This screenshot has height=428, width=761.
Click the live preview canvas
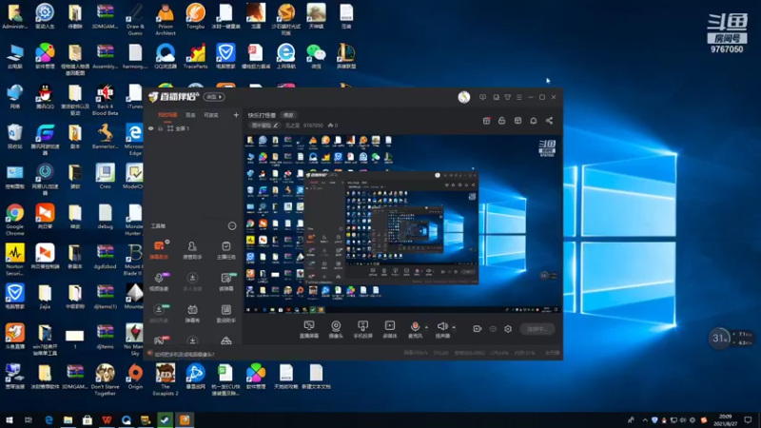[401, 224]
